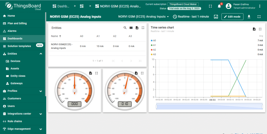Image resolution: width=267 pixels, height=134 pixels.
Task: Go to the next page of entities
Action: [131, 61]
